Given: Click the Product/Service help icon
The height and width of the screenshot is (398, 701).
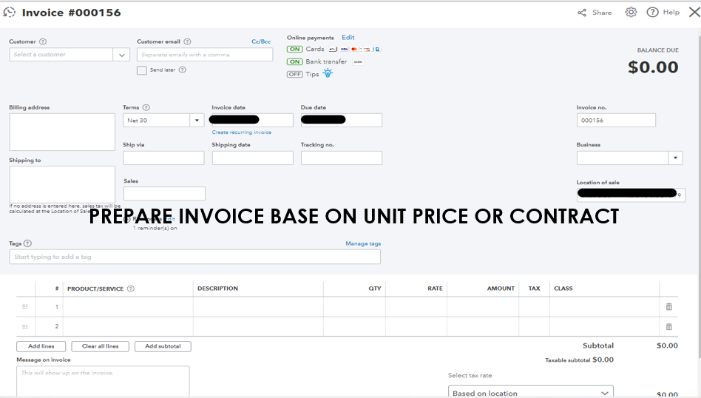Looking at the screenshot, I should [x=131, y=289].
